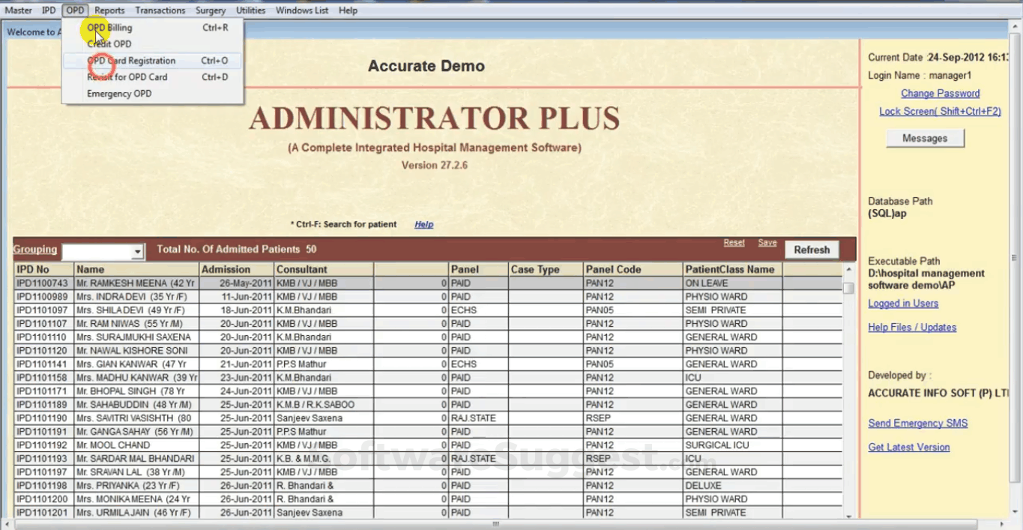Select Credit OPD in the dropdown menu

point(108,44)
